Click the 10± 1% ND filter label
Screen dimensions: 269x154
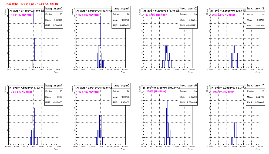coord(223,92)
